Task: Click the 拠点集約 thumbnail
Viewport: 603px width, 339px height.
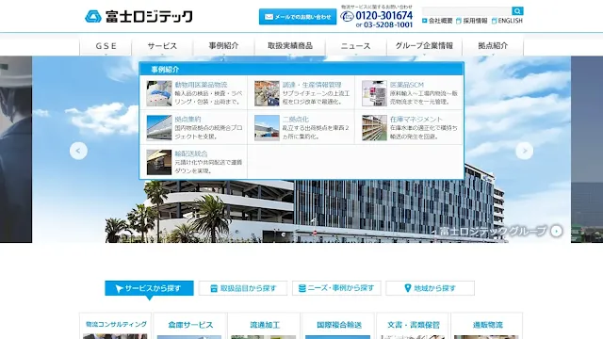Action: [x=159, y=128]
